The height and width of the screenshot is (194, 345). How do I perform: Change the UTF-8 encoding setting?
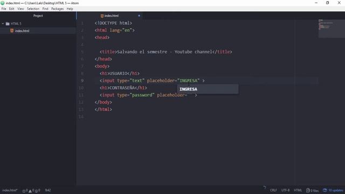pyautogui.click(x=285, y=190)
